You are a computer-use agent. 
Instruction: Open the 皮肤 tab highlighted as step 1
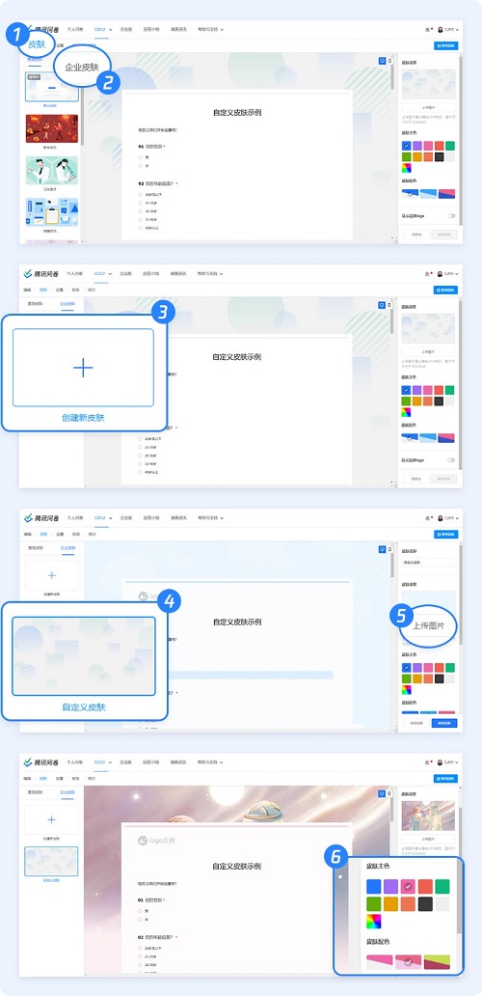[37, 44]
